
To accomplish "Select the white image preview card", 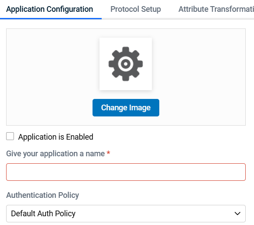I will pos(126,64).
